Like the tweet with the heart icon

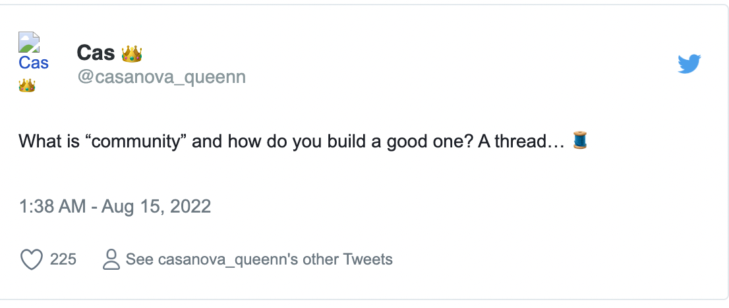coord(32,259)
